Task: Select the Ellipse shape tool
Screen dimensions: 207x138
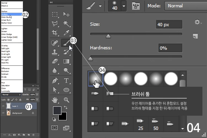Action: (x=66, y=90)
